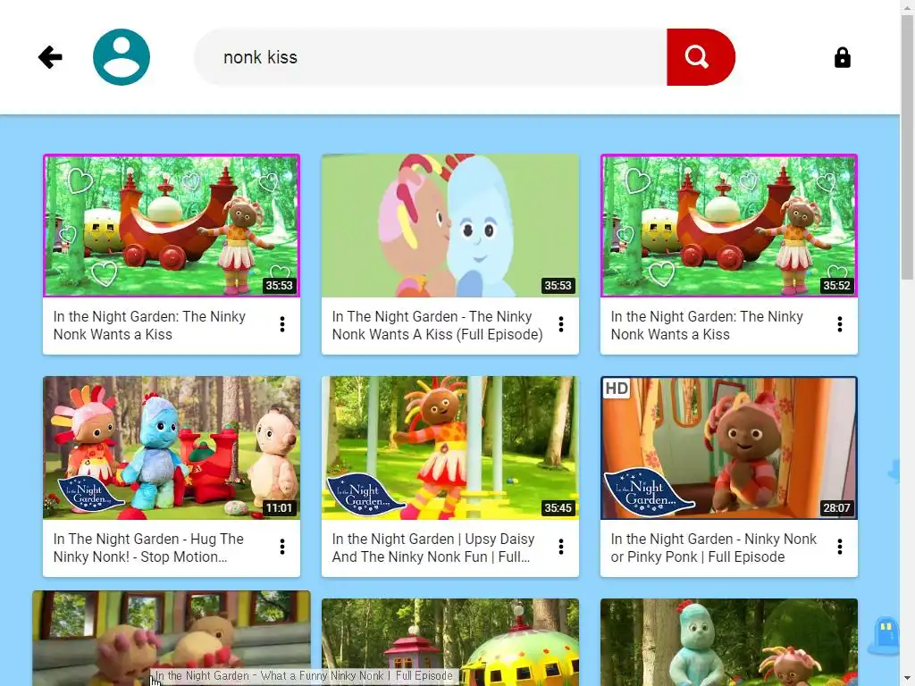Image resolution: width=915 pixels, height=686 pixels.
Task: Focus the search field containing 'nonk kiss'
Action: [x=430, y=57]
